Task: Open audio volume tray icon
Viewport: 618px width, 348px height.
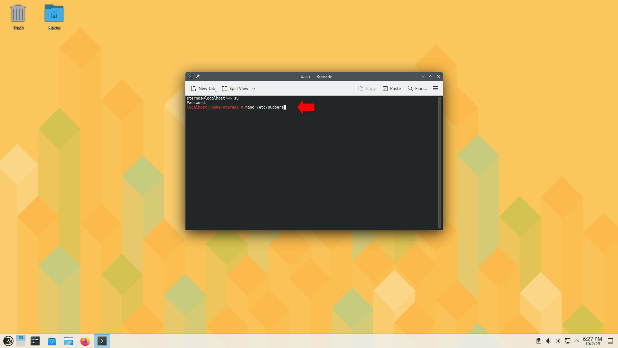Action: 548,341
